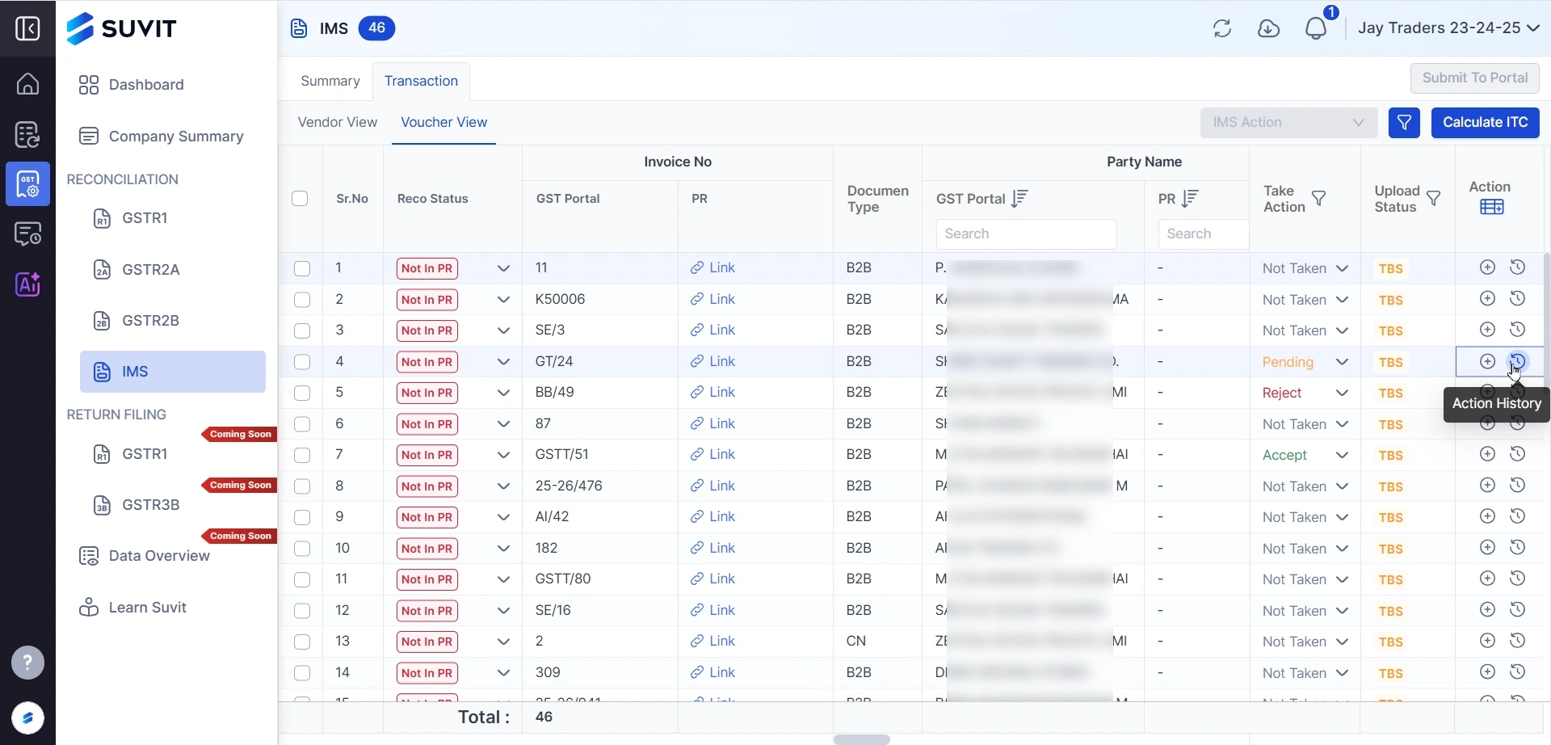Open the notifications bell icon
Viewport: 1551px width, 745px height.
(1316, 28)
